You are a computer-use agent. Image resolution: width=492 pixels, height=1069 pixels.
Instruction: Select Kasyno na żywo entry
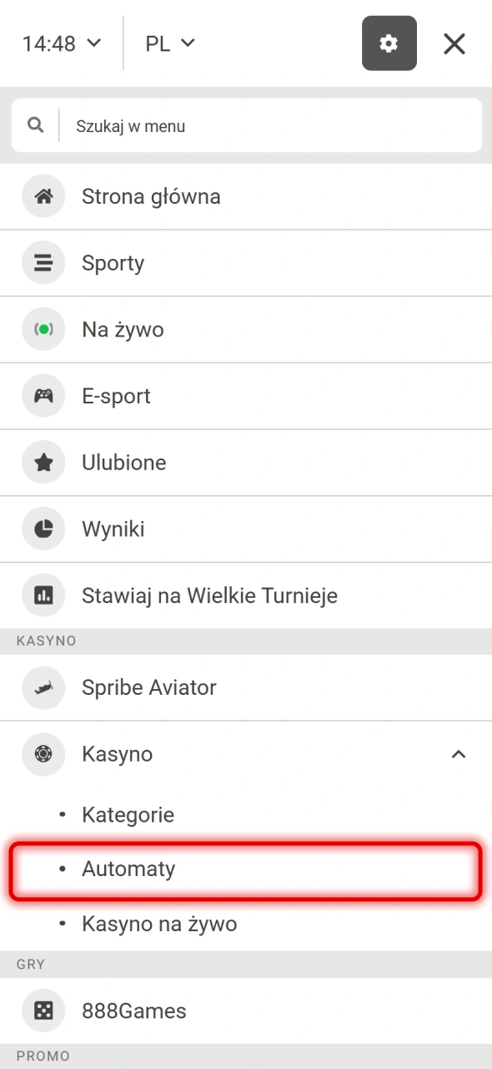158,924
